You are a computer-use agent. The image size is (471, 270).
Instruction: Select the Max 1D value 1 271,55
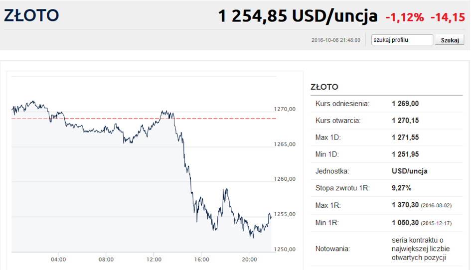point(405,137)
